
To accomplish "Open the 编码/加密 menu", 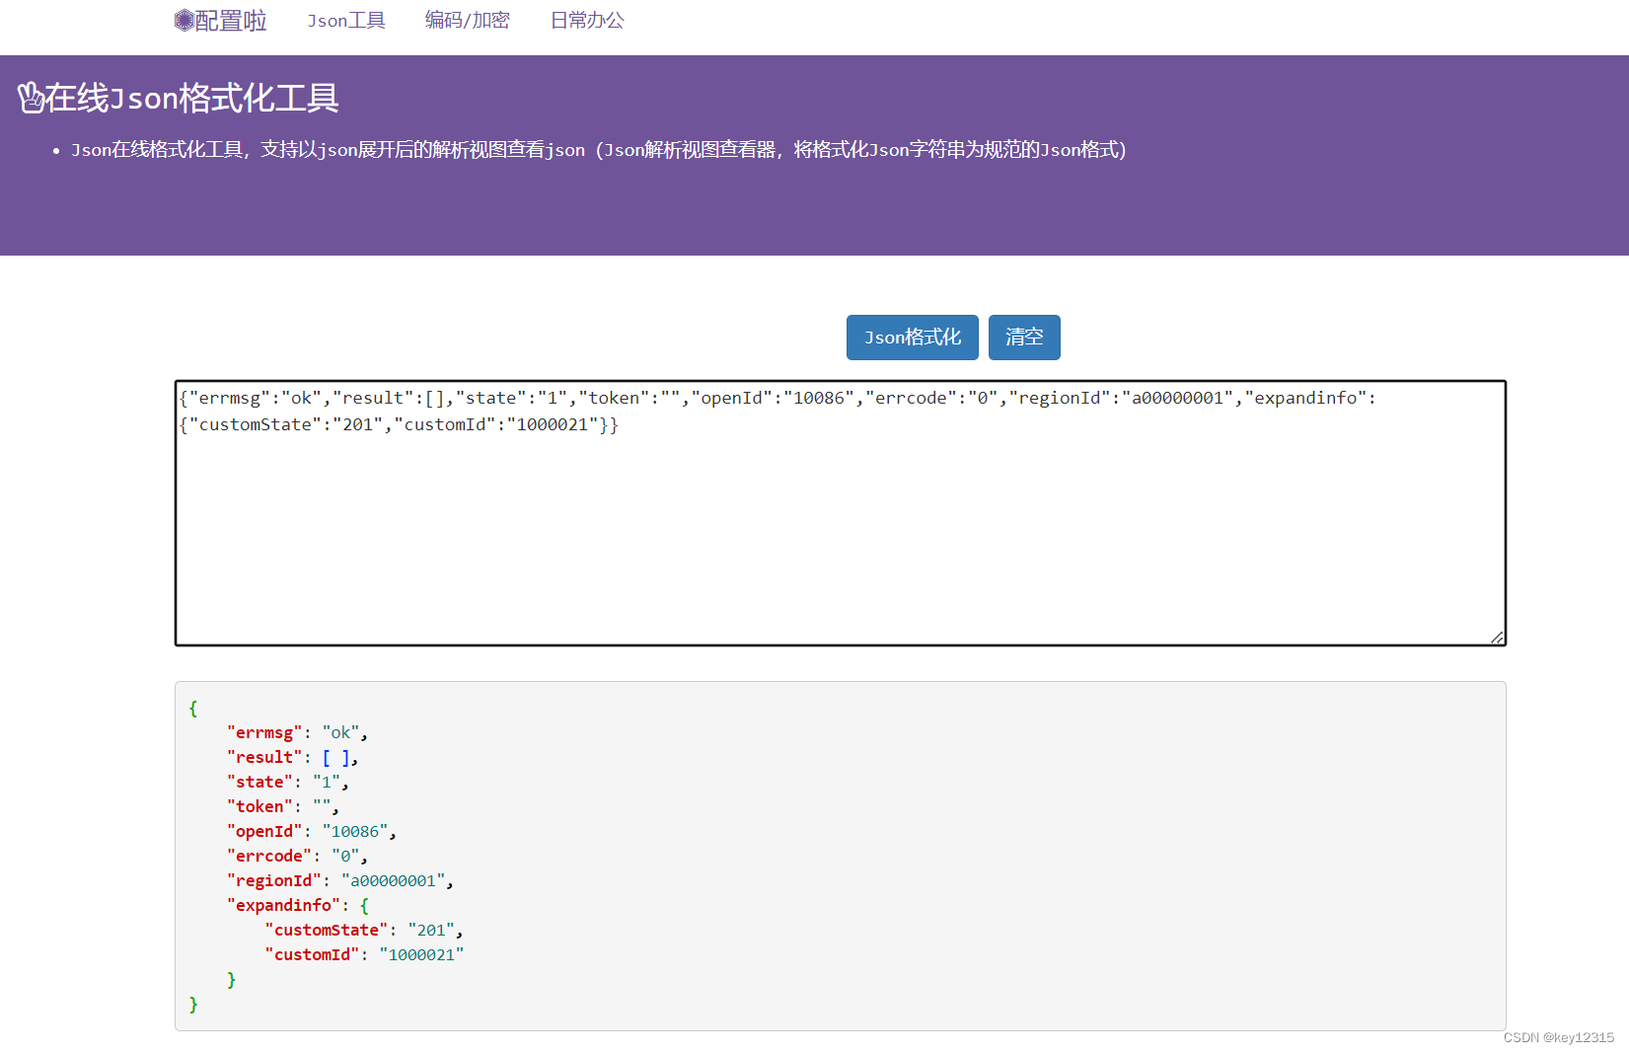I will [x=467, y=20].
